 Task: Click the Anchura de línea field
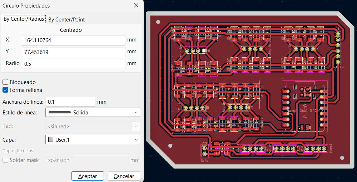[70, 102]
